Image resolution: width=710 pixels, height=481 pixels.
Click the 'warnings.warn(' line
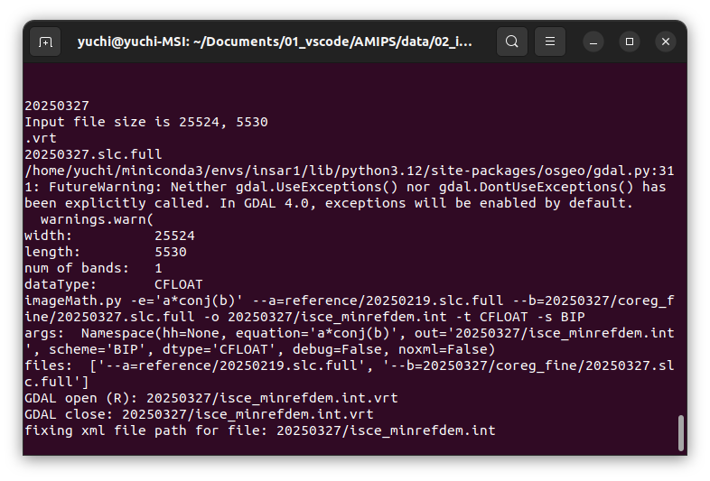(98, 219)
